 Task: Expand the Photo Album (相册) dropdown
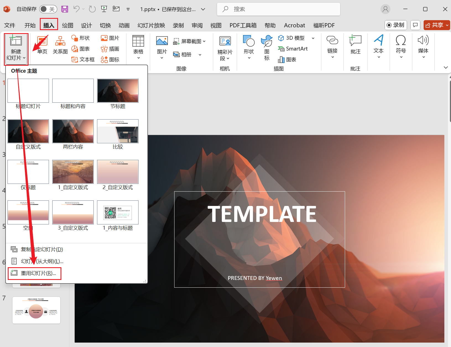200,55
